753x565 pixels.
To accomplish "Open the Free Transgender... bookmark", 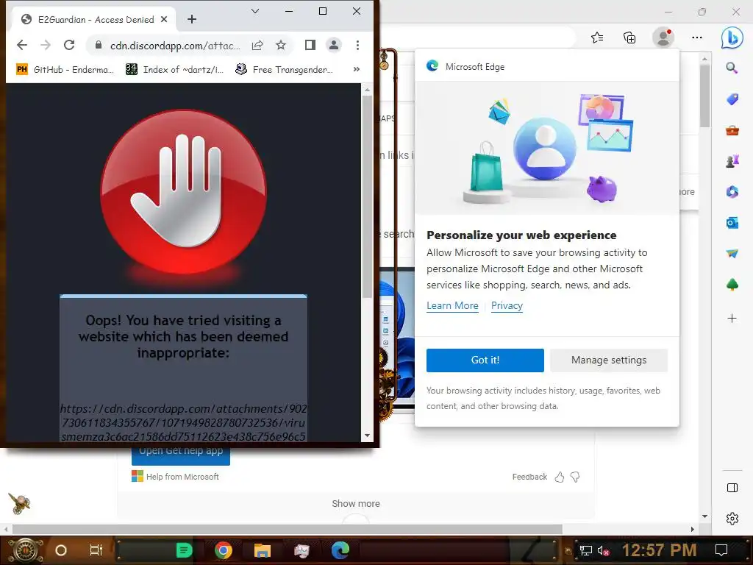I will [284, 70].
